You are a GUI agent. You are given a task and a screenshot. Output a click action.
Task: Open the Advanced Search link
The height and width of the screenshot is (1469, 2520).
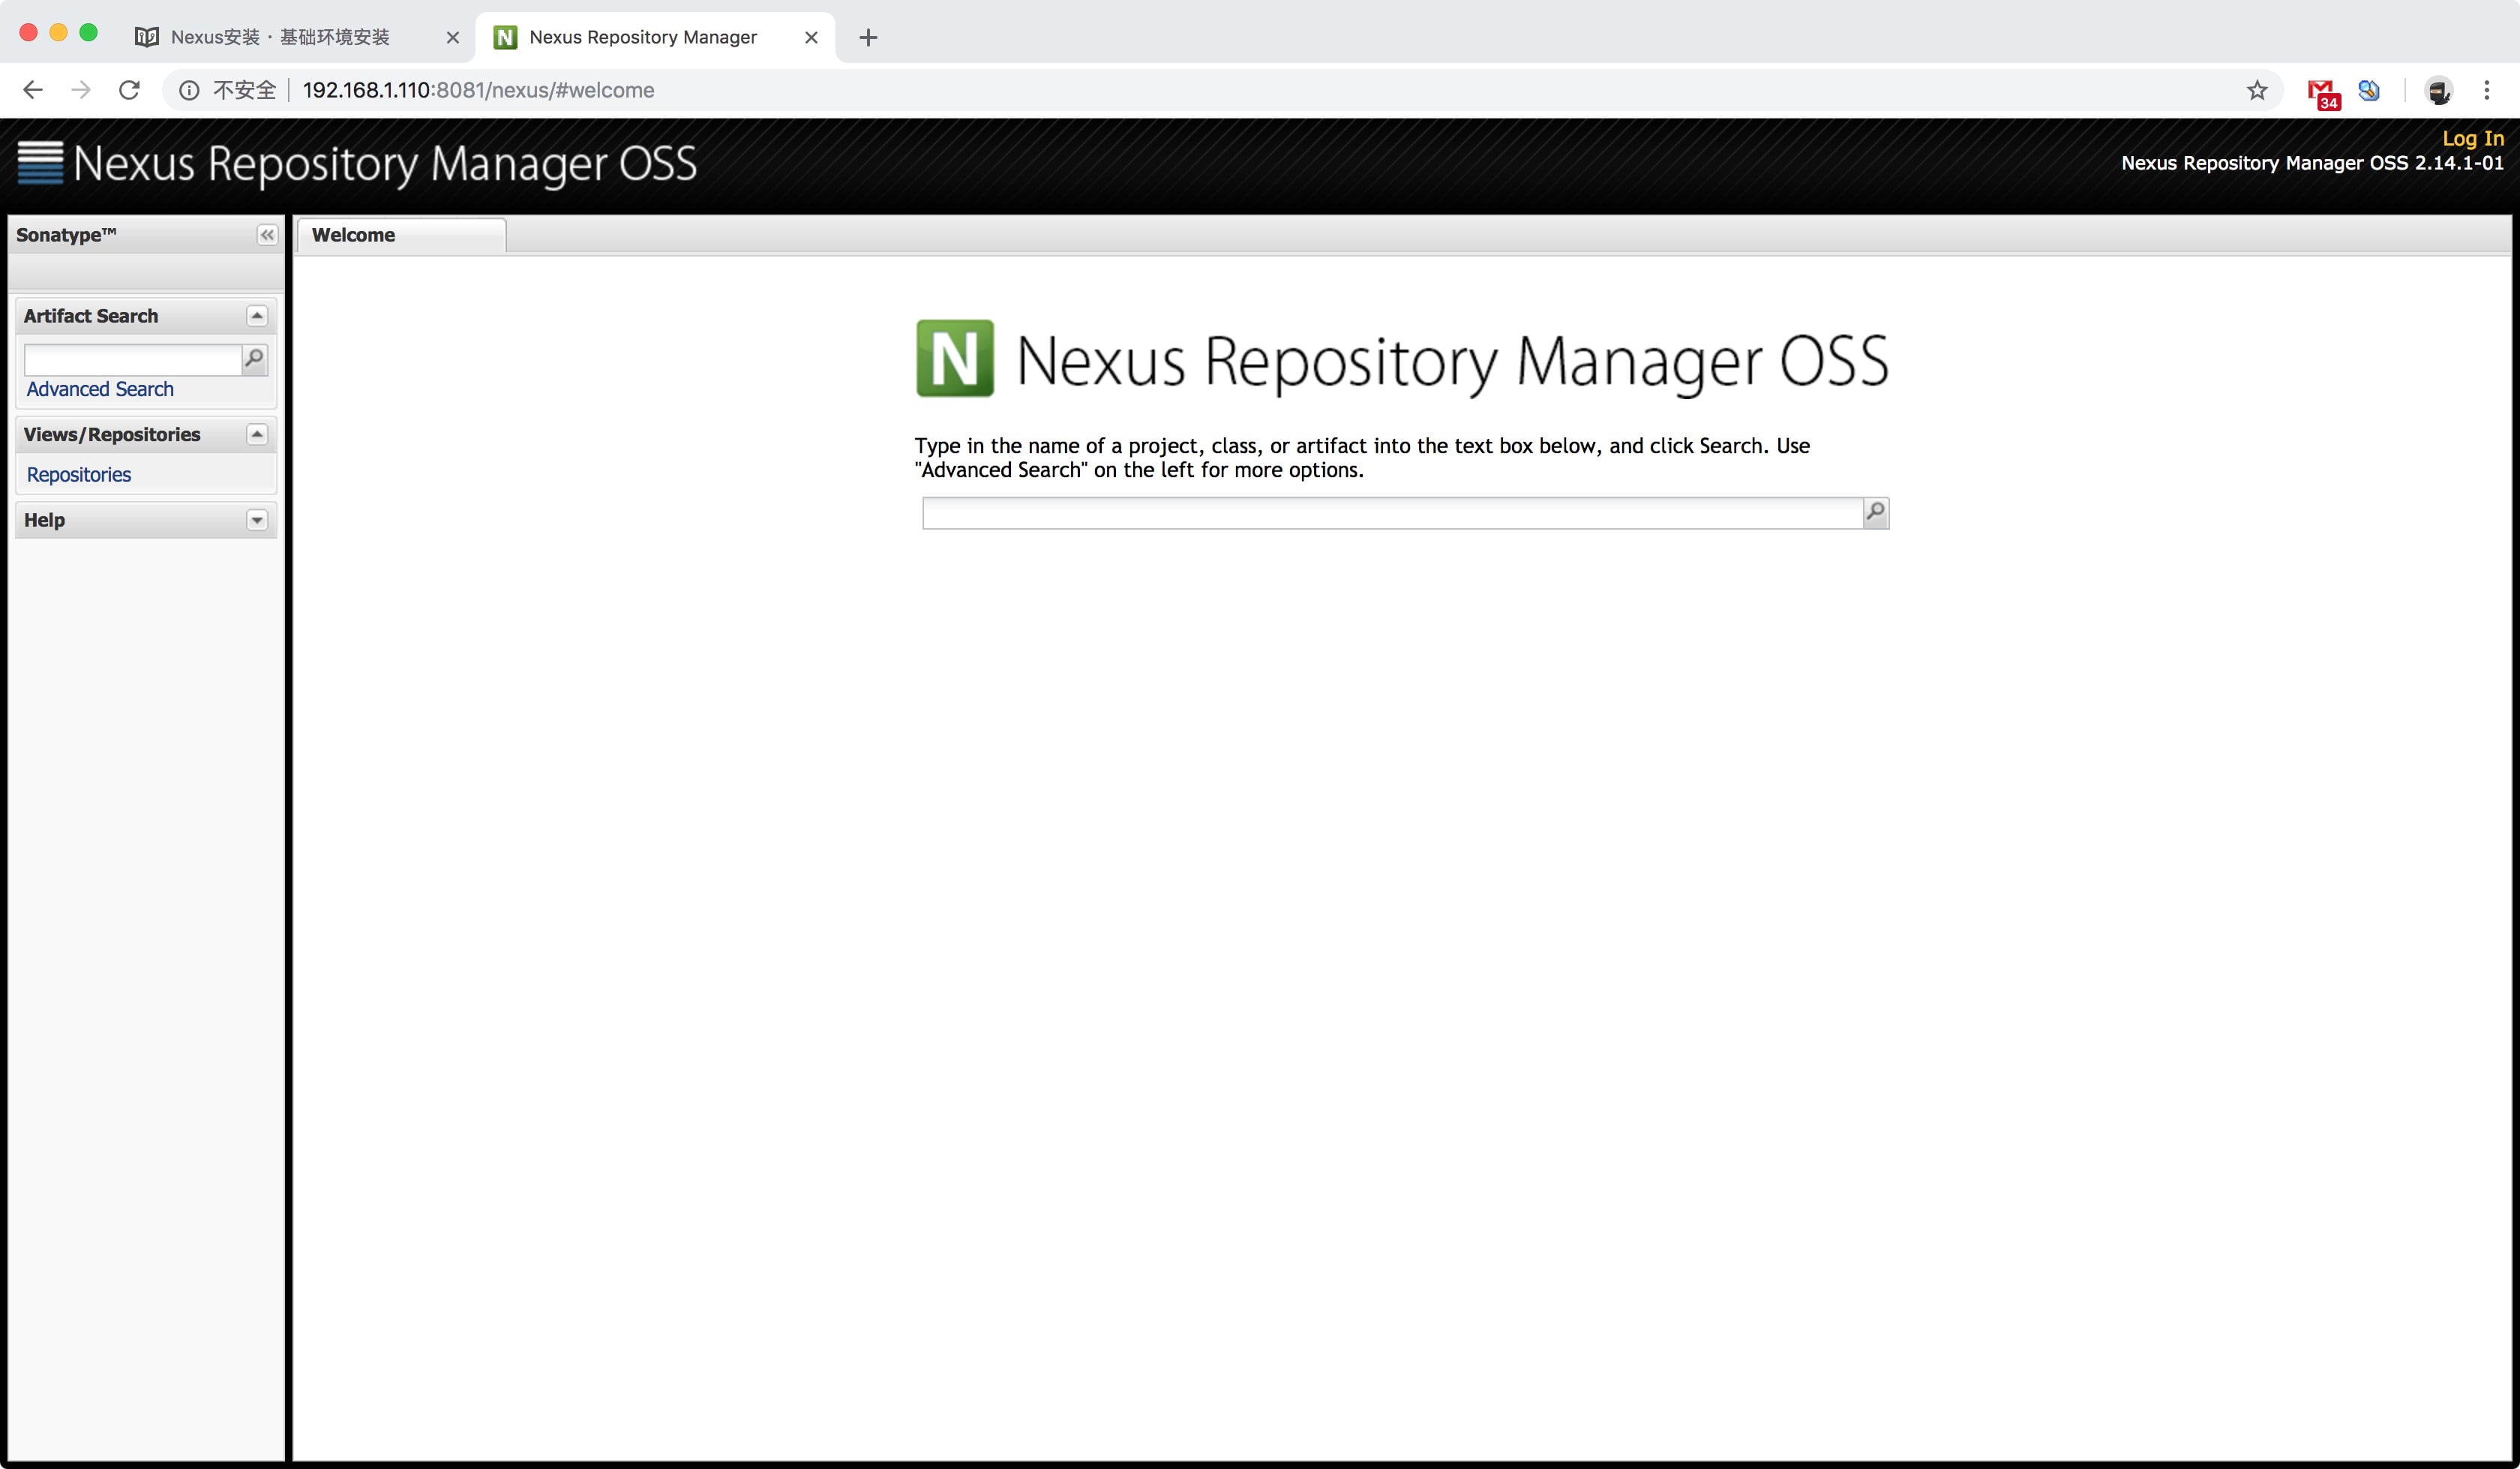100,389
